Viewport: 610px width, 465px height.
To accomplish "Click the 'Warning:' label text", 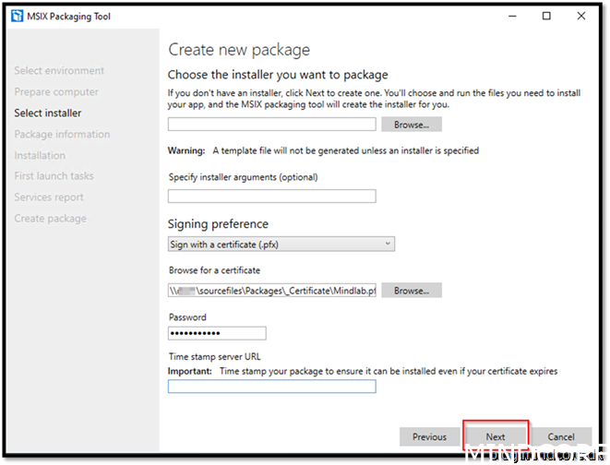I will (186, 151).
